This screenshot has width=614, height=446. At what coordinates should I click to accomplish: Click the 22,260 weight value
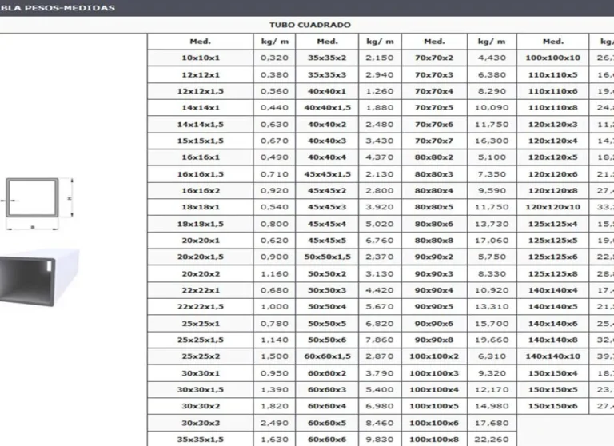point(491,439)
